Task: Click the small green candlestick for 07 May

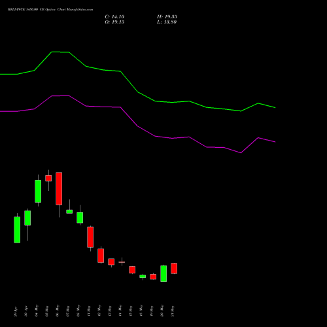Action: (69, 211)
